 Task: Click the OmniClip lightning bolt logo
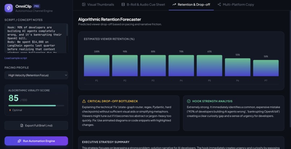[9, 8]
